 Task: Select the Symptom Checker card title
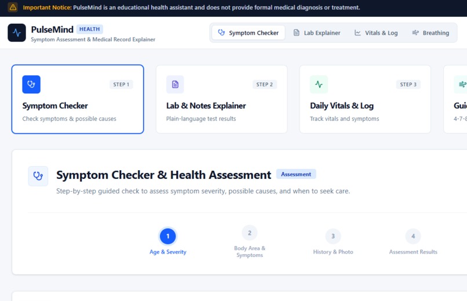click(55, 105)
